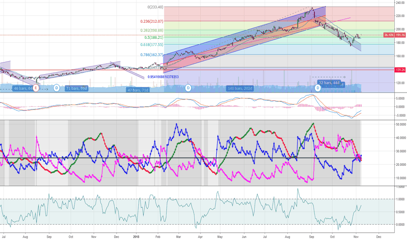
Task: Click 180.00 on the price axis
Action: (400, 43)
